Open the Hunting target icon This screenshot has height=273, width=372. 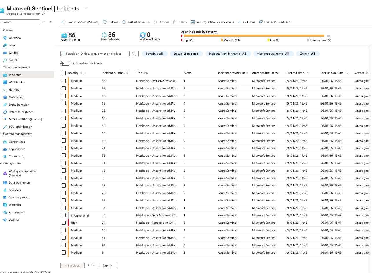pyautogui.click(x=5, y=90)
